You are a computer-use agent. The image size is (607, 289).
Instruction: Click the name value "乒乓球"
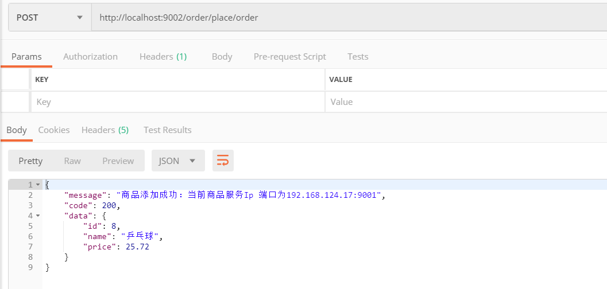click(140, 236)
